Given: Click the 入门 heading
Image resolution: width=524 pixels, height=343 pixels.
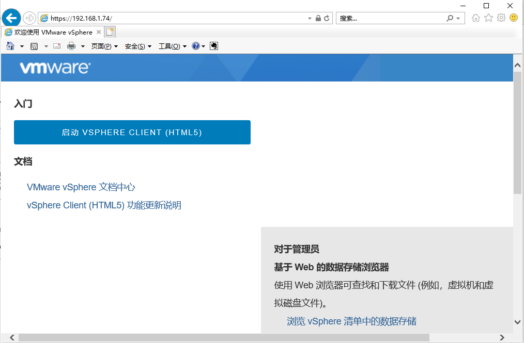Looking at the screenshot, I should click(23, 104).
